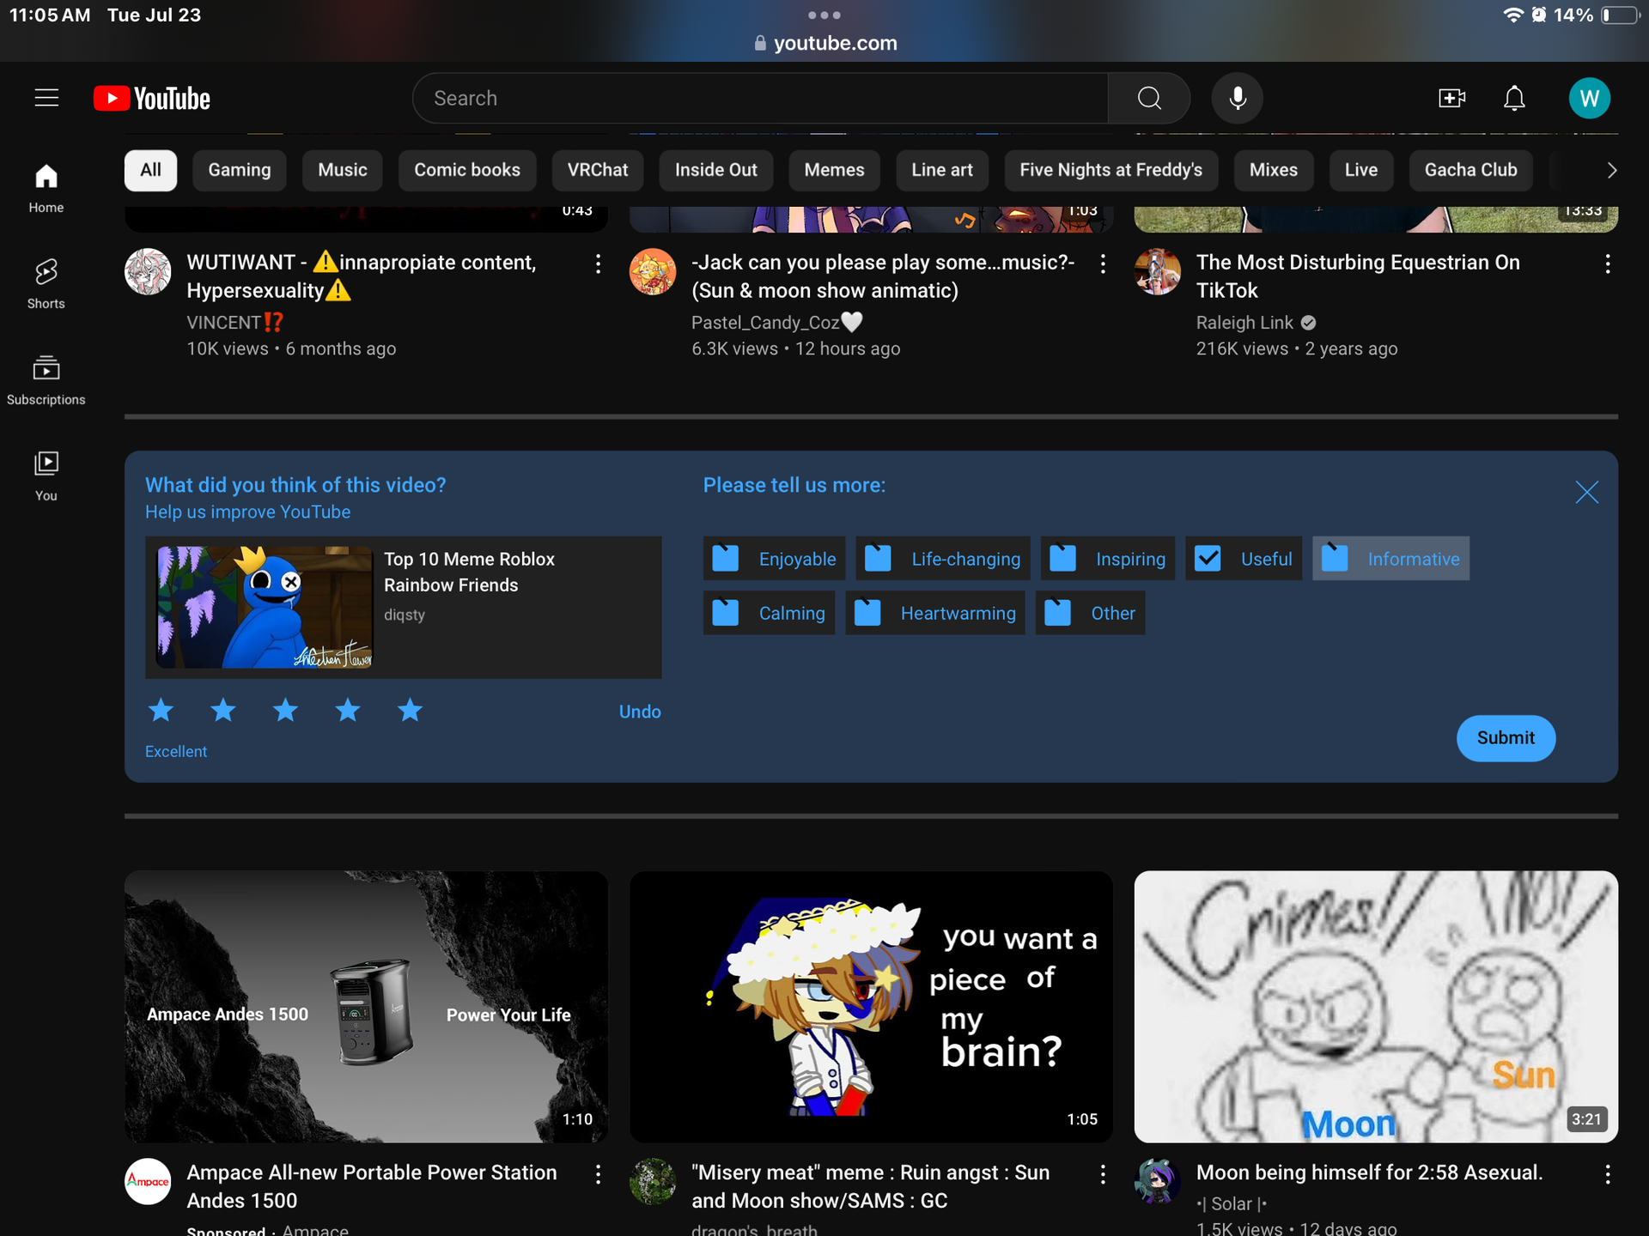The width and height of the screenshot is (1649, 1236).
Task: Open options for Moon being himself video
Action: pos(1608,1174)
